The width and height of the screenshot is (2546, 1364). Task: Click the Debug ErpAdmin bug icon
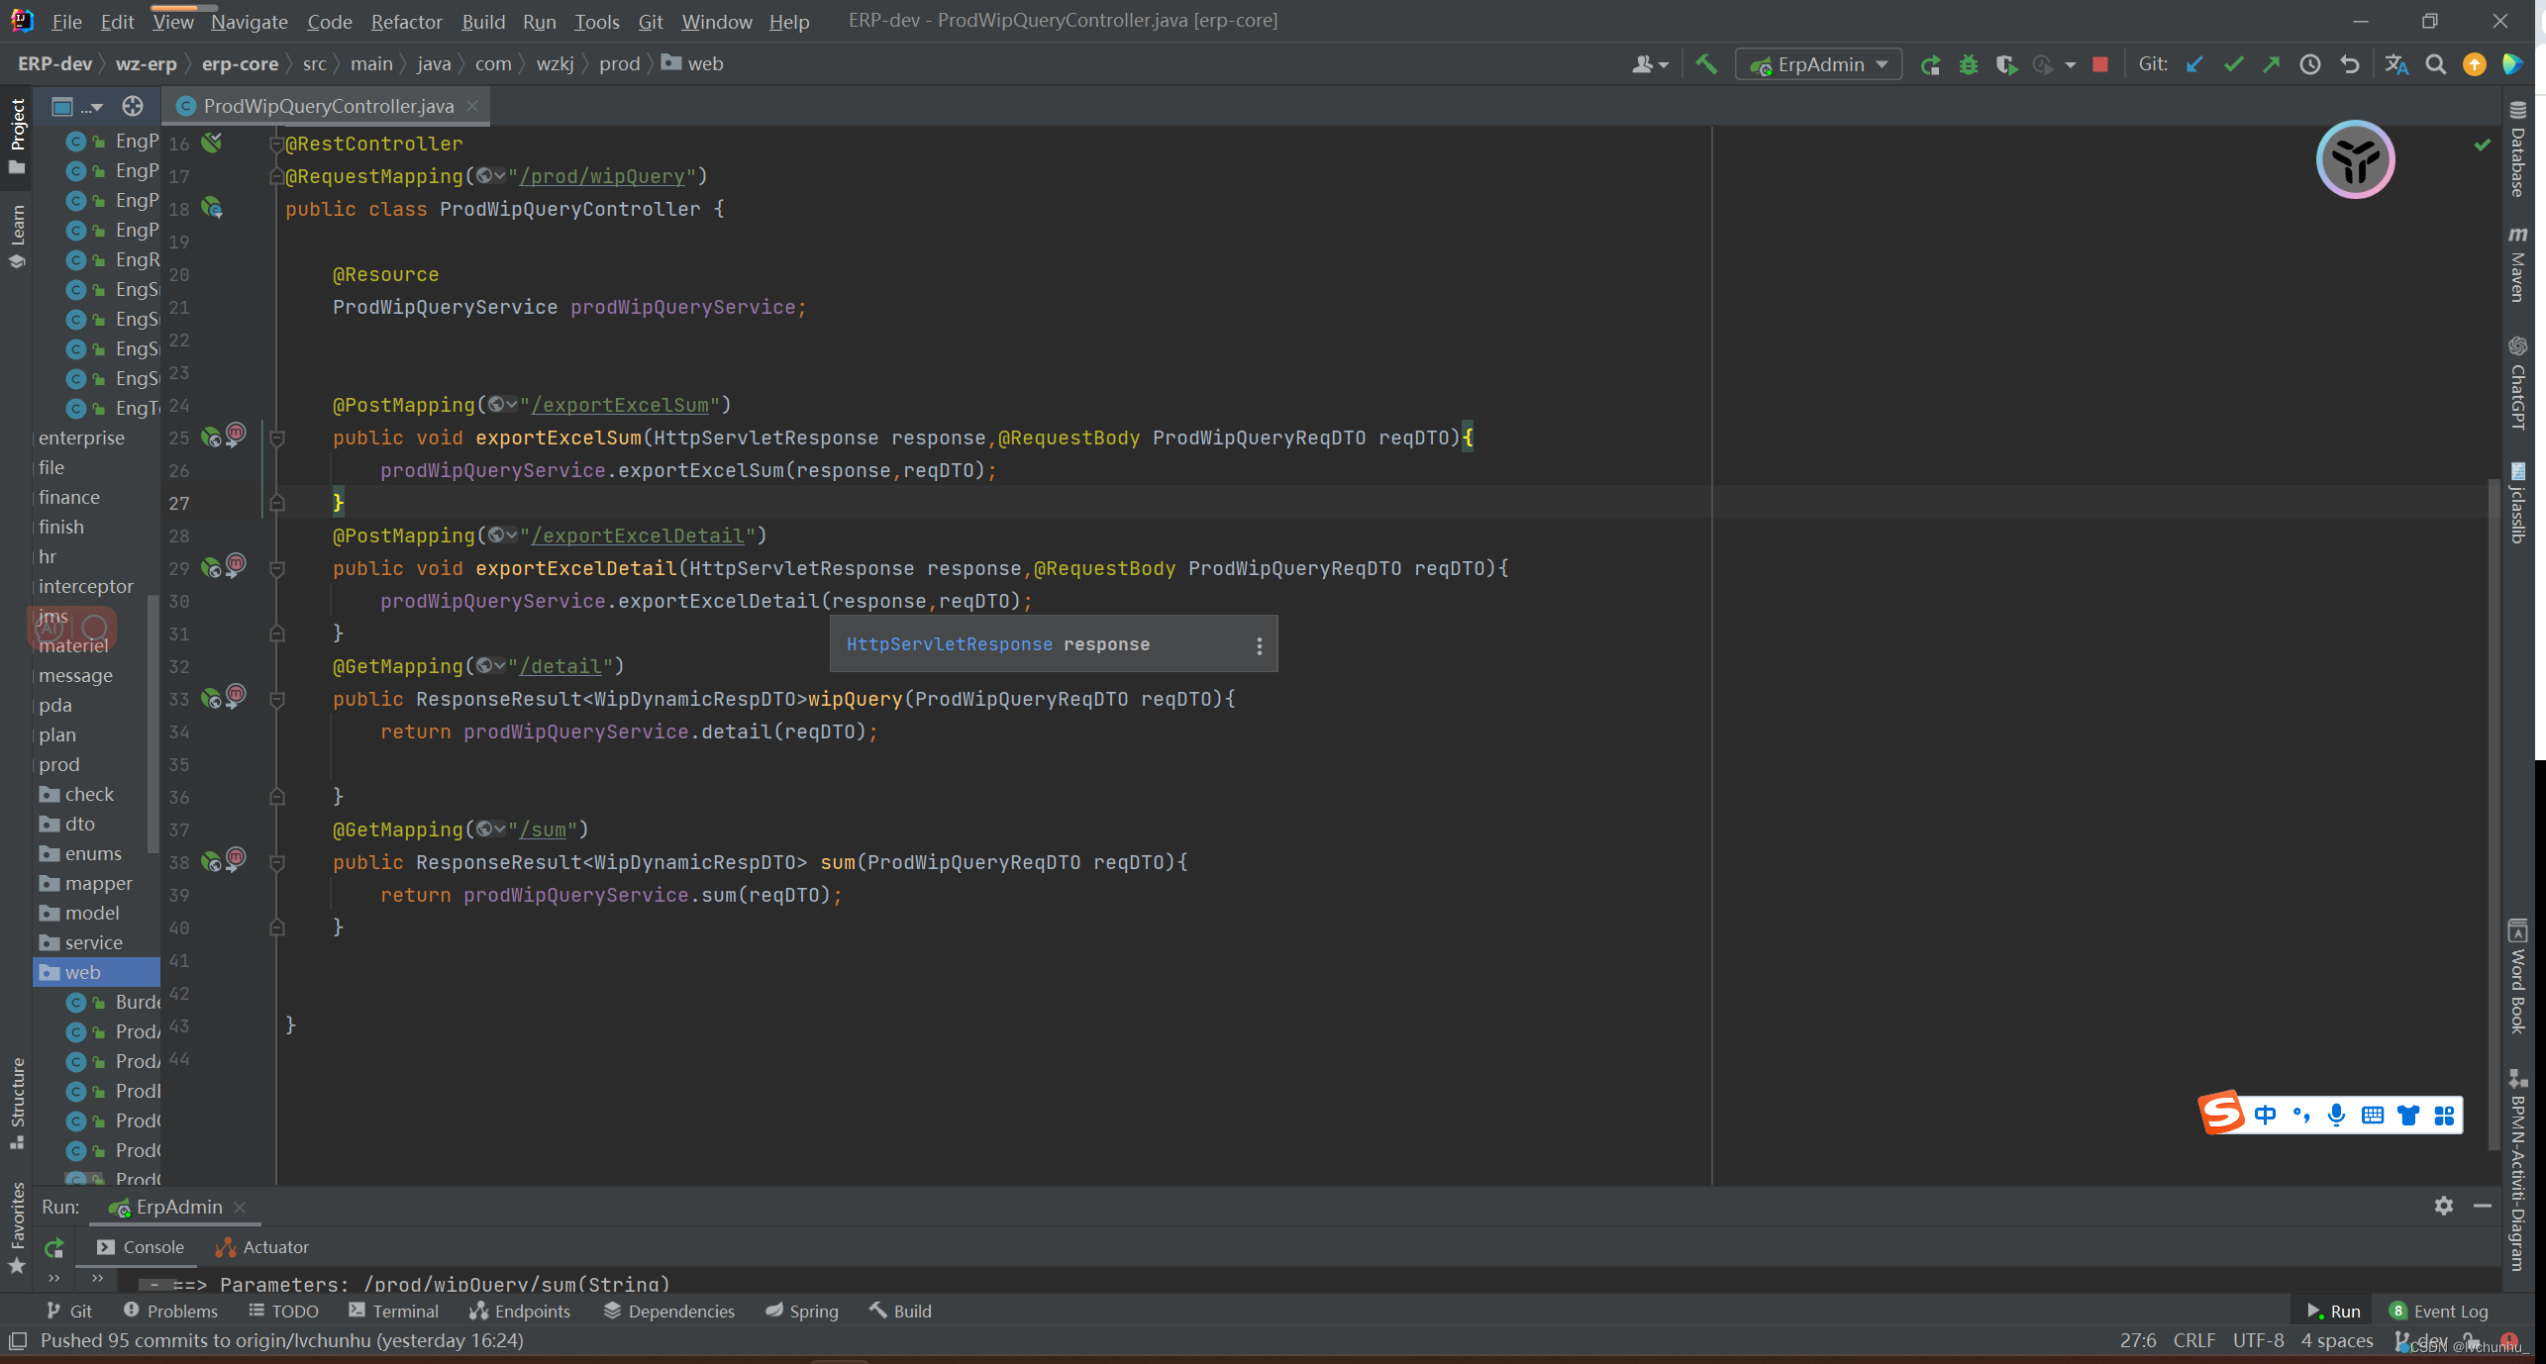(1968, 64)
